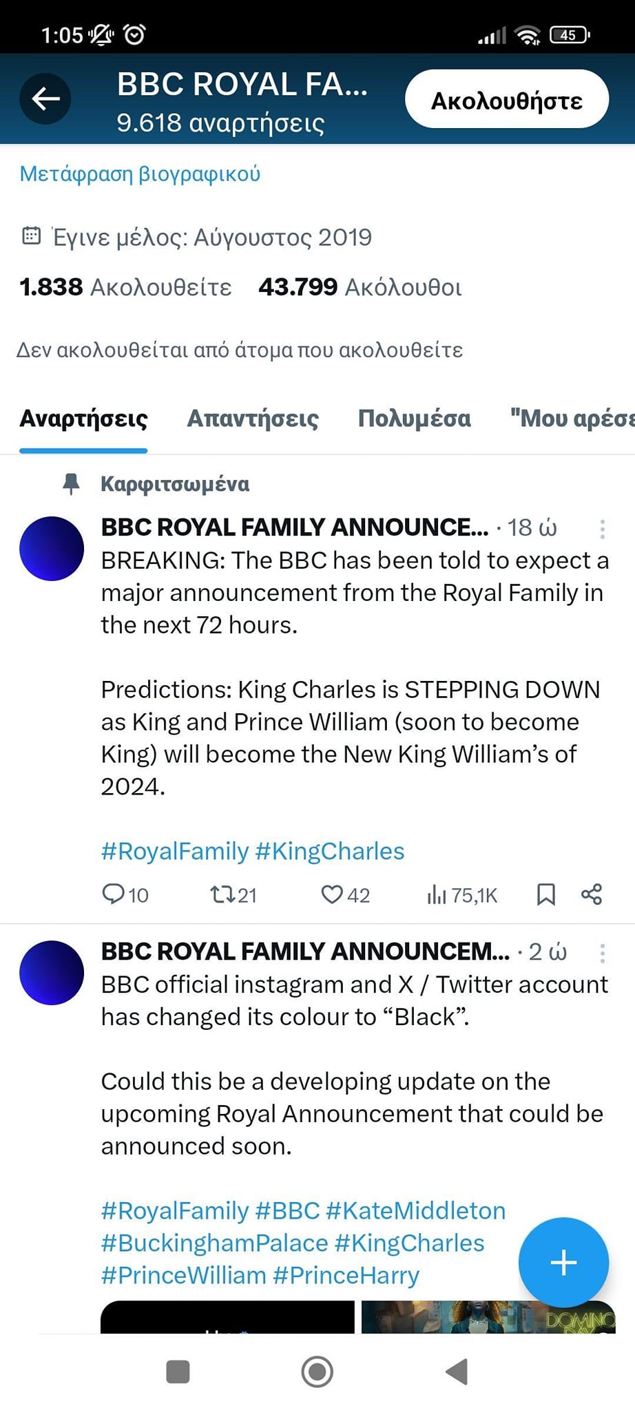Open three-dot menu on second post
Screen dimensions: 635x1410
603,953
